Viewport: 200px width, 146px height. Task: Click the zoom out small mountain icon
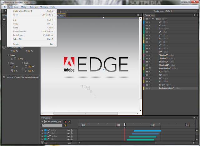click(x=46, y=143)
